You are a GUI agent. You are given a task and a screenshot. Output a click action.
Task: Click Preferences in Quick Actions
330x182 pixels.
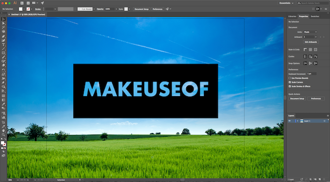(x=316, y=99)
